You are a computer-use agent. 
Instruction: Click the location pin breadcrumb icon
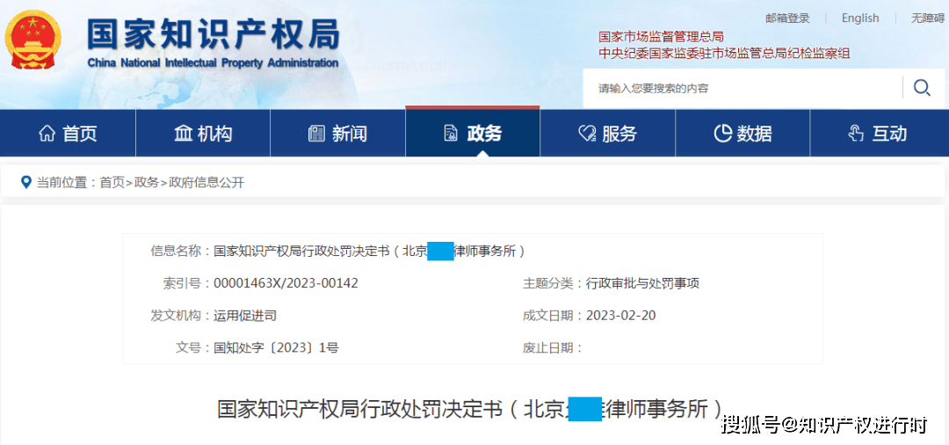point(25,182)
